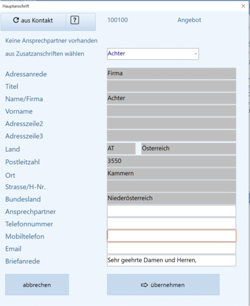This screenshot has width=250, height=306.
Task: Click the Bundesland field Niederösterreich
Action: pyautogui.click(x=171, y=198)
